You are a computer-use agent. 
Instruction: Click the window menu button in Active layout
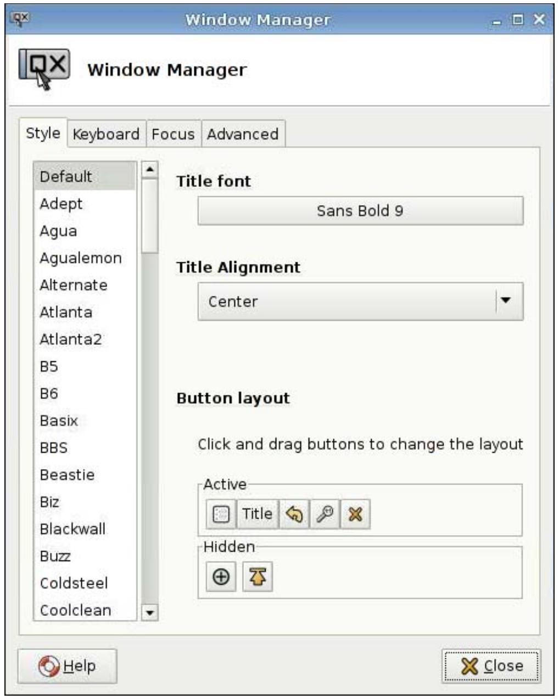[221, 514]
